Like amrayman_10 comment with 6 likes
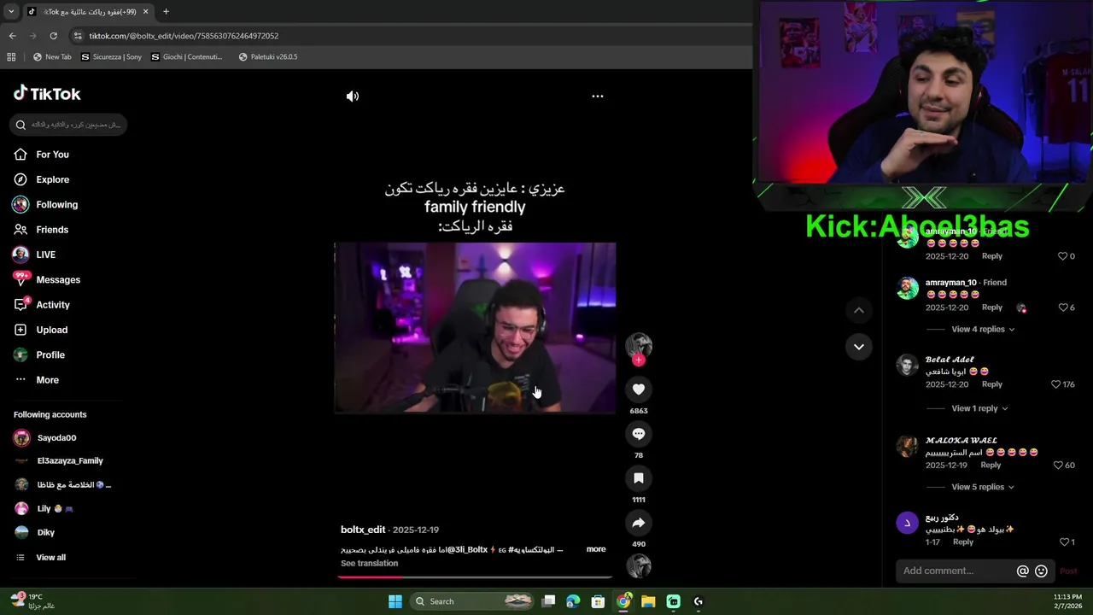The height and width of the screenshot is (615, 1093). (x=1063, y=307)
